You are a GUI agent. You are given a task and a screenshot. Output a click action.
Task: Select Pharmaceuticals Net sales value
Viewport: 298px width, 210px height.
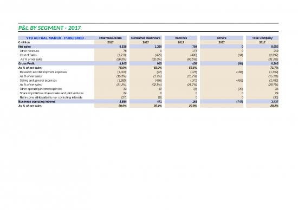point(123,47)
